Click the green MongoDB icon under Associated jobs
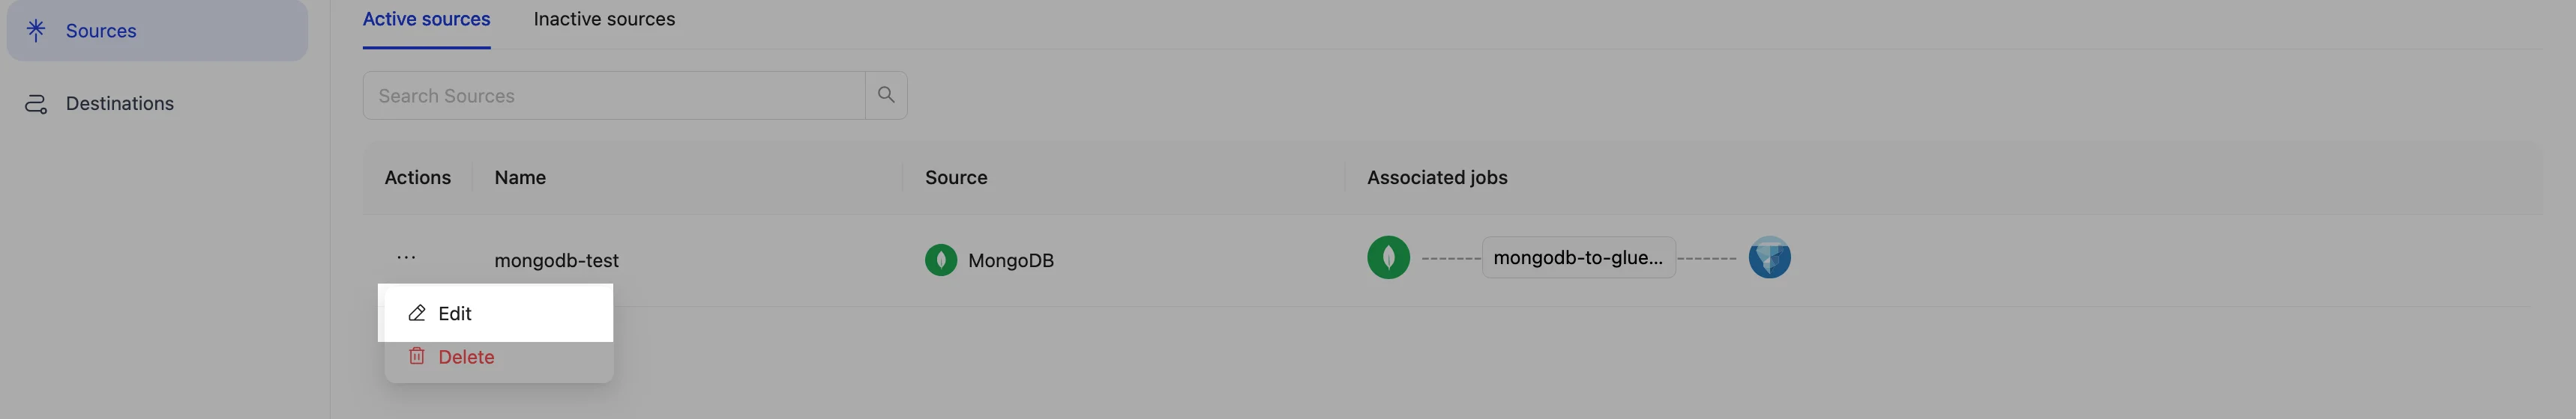This screenshot has height=419, width=2576. pyautogui.click(x=1388, y=257)
